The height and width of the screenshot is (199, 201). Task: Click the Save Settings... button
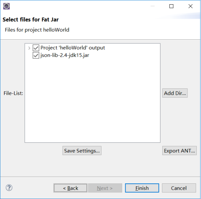[x=82, y=151]
